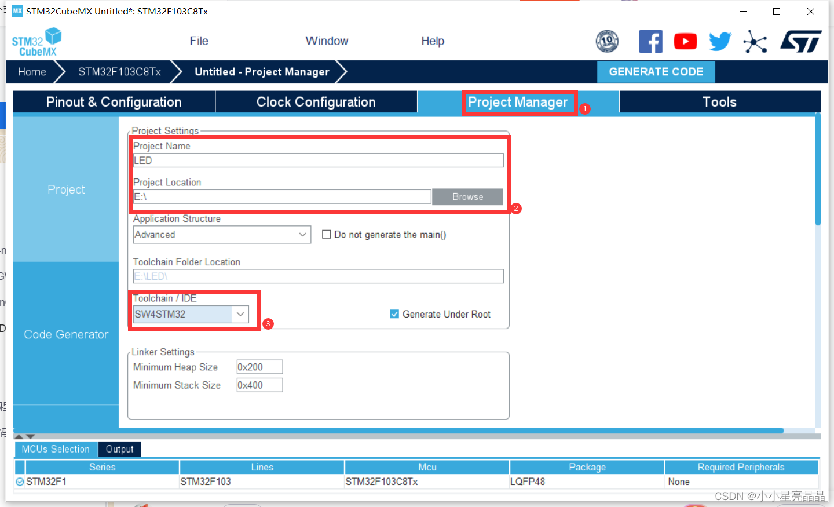Click the STM32CubeMX logo icon

pyautogui.click(x=36, y=42)
